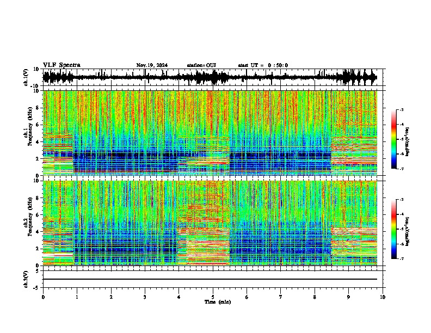431x333 pixels.
Task: Click the "station=OUI" label
Action: point(201,65)
